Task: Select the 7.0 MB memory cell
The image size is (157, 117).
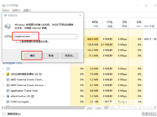Action: pos(92,74)
